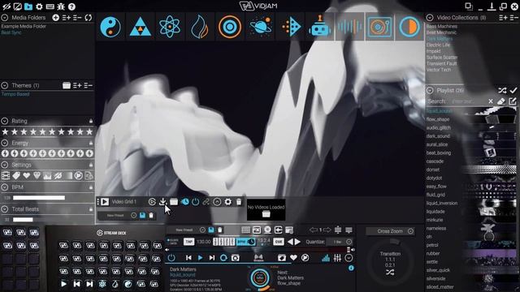Toggle the hide-eye icon in top toolbar
Screen dimensions: 520x292
pos(6,6)
